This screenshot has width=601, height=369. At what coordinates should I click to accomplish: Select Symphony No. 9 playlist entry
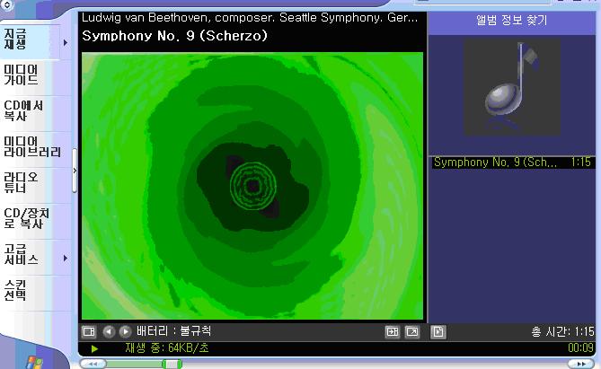512,163
